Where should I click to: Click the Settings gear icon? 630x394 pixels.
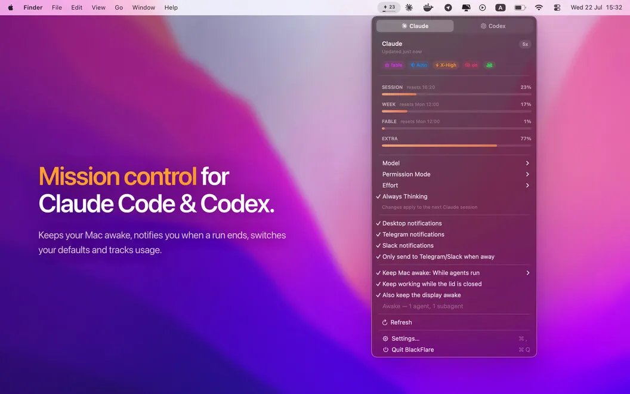click(385, 338)
